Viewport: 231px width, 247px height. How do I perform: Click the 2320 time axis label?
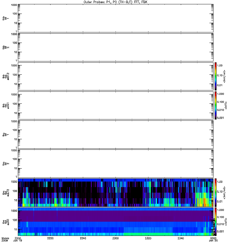click(x=148, y=238)
